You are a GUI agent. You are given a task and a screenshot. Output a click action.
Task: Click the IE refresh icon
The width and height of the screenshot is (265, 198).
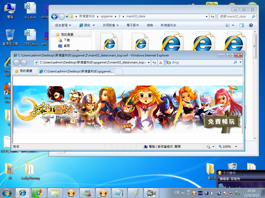154,63
